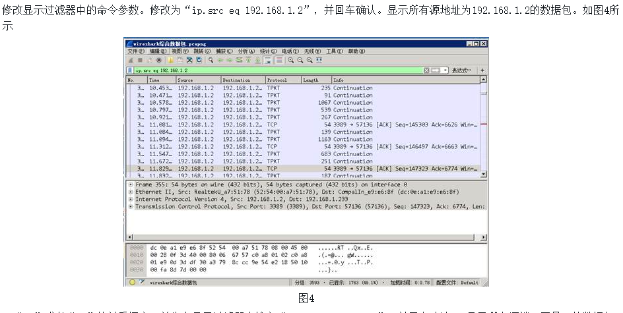Open the 捕获 menu
The height and width of the screenshot is (313, 623).
point(224,51)
